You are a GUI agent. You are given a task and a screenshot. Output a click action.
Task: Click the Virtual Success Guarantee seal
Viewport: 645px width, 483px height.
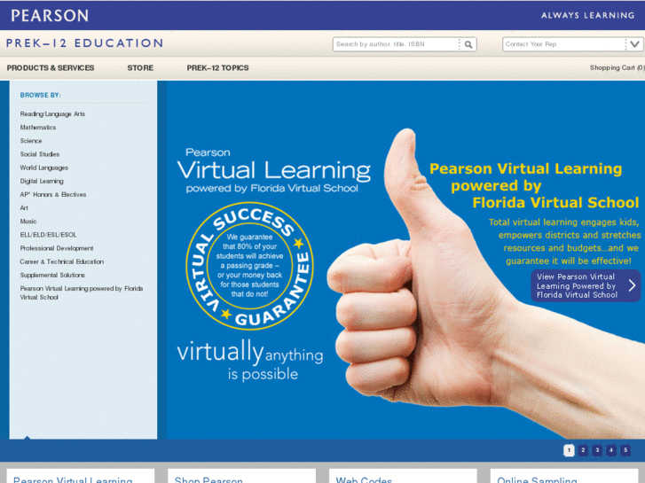pyautogui.click(x=249, y=266)
